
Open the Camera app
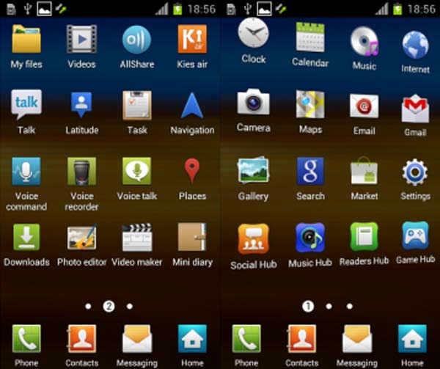tap(254, 102)
